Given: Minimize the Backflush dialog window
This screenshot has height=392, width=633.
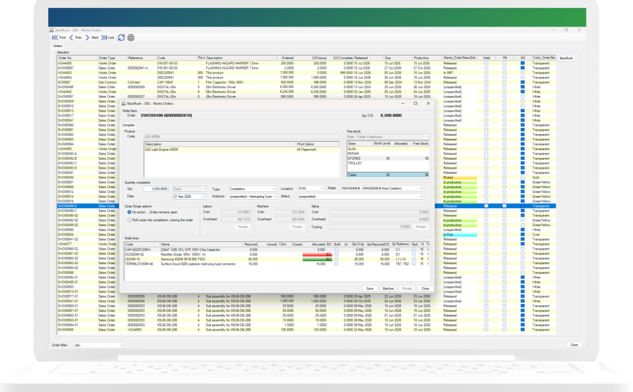Looking at the screenshot, I should [403, 104].
